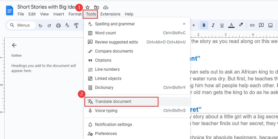This screenshot has height=139, width=278.
Task: Open the Insert menu
Action: [59, 14]
